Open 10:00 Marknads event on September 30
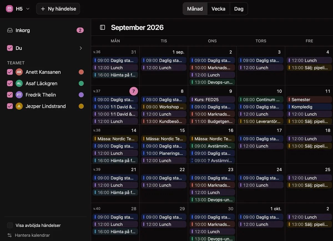 point(212,224)
